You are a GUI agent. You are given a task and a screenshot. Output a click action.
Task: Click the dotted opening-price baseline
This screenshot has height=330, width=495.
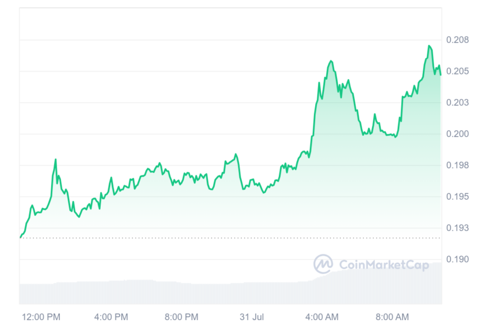pos(231,238)
